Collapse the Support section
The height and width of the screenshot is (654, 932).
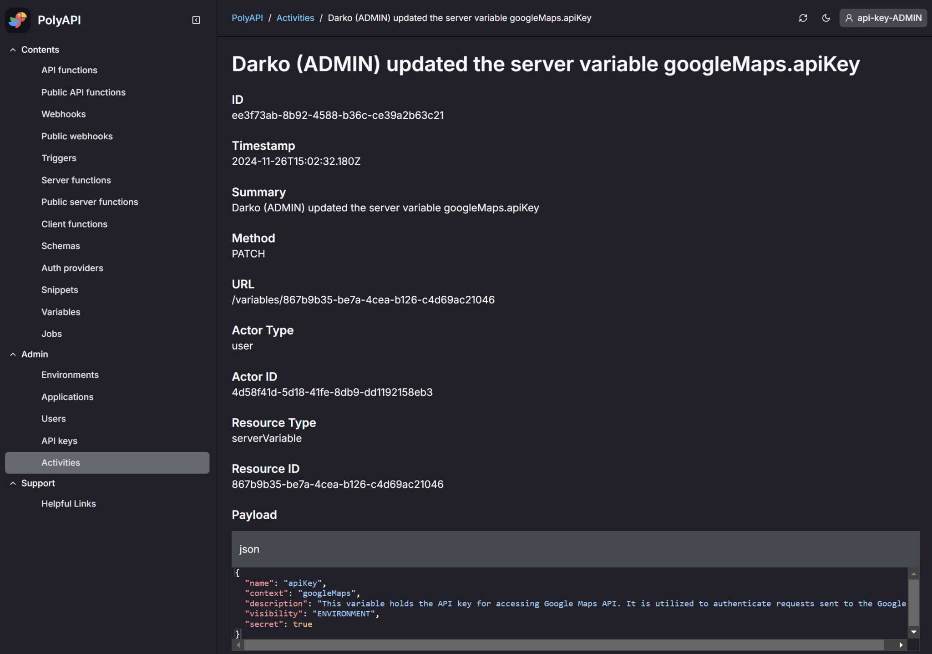pos(13,483)
